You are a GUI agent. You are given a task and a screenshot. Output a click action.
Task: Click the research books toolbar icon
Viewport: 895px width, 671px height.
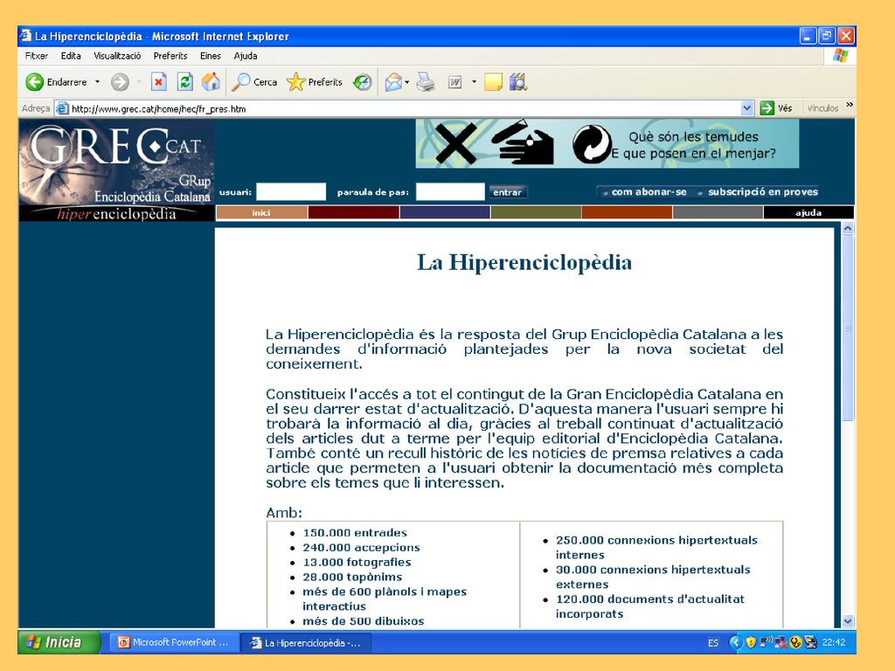(x=518, y=82)
